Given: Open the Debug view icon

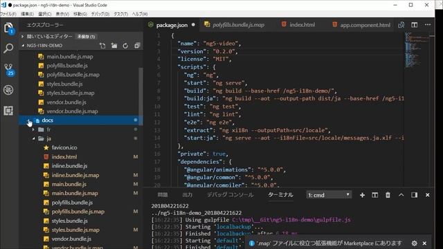Looking at the screenshot, I should click(x=8, y=90).
